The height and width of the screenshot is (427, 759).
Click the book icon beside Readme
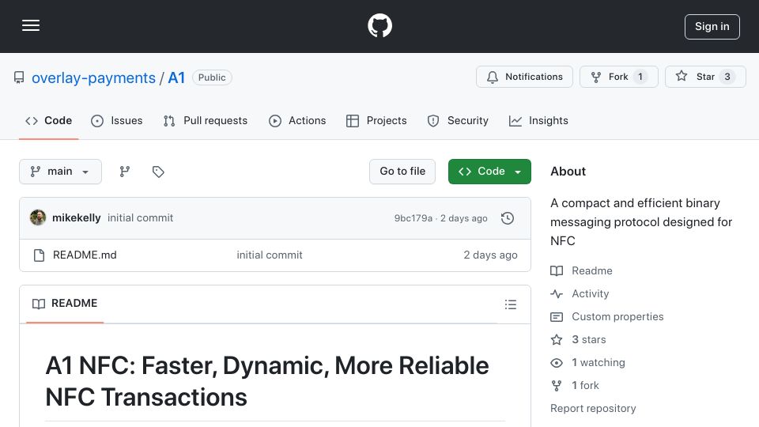tap(557, 271)
